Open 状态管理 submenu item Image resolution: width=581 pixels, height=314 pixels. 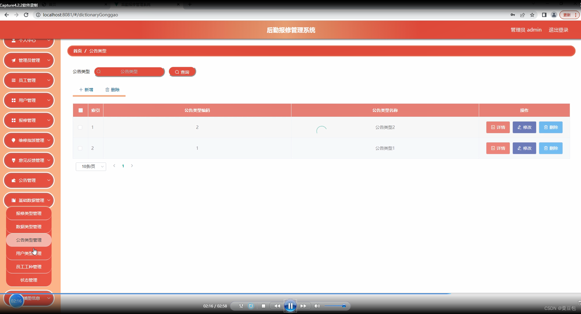click(29, 280)
